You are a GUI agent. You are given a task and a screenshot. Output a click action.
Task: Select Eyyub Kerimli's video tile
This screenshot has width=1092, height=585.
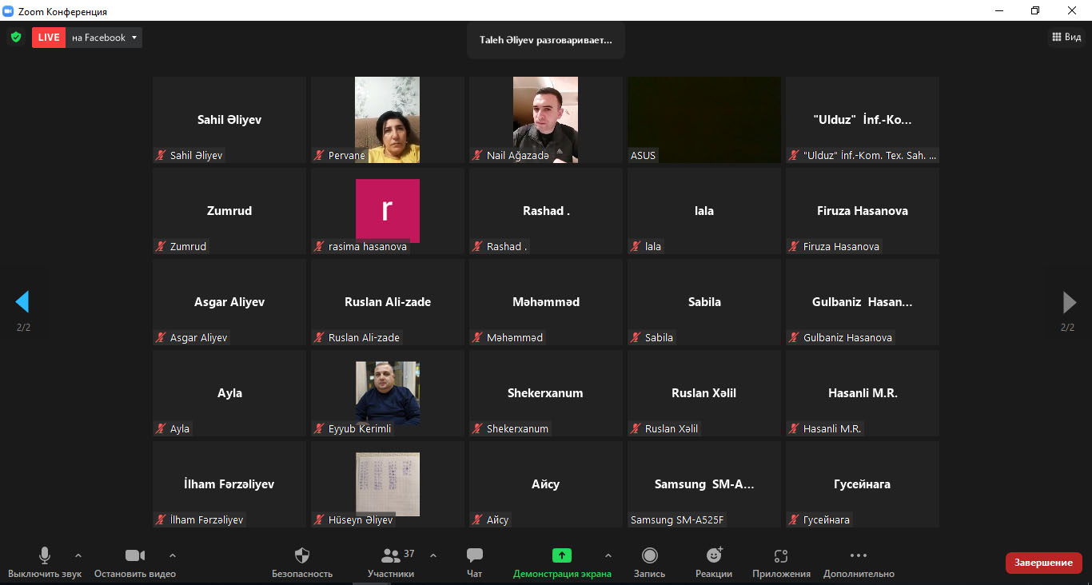point(388,393)
